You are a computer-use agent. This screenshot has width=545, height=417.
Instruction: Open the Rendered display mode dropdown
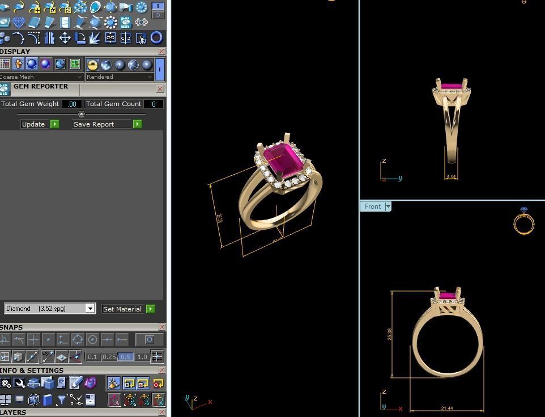coord(119,77)
